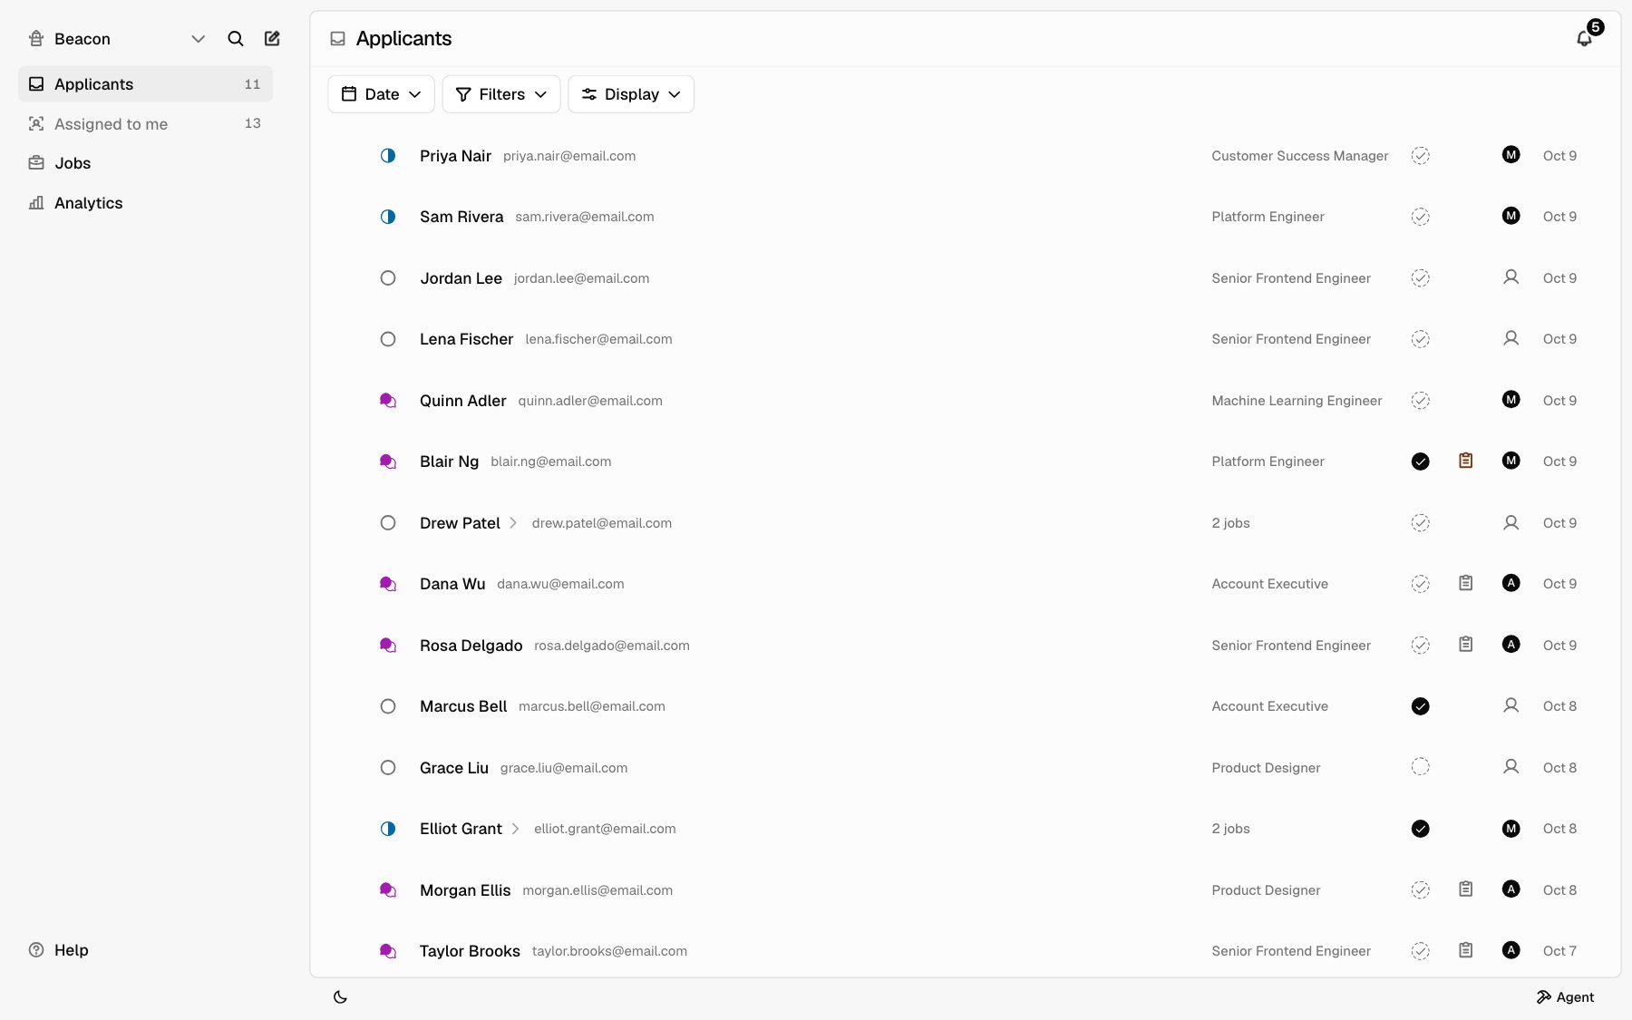Screen dimensions: 1632x1020
Task: Click email jordan.lee@email.com
Action: click(x=581, y=278)
